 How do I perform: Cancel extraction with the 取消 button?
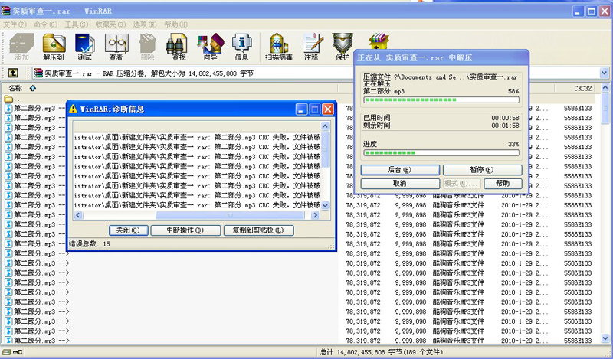click(400, 183)
